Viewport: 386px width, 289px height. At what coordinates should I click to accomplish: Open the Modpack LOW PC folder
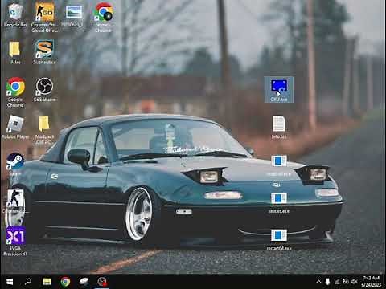[x=44, y=130]
